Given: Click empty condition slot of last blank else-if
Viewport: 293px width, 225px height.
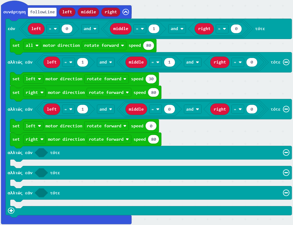Looking at the screenshot, I should [x=41, y=193].
